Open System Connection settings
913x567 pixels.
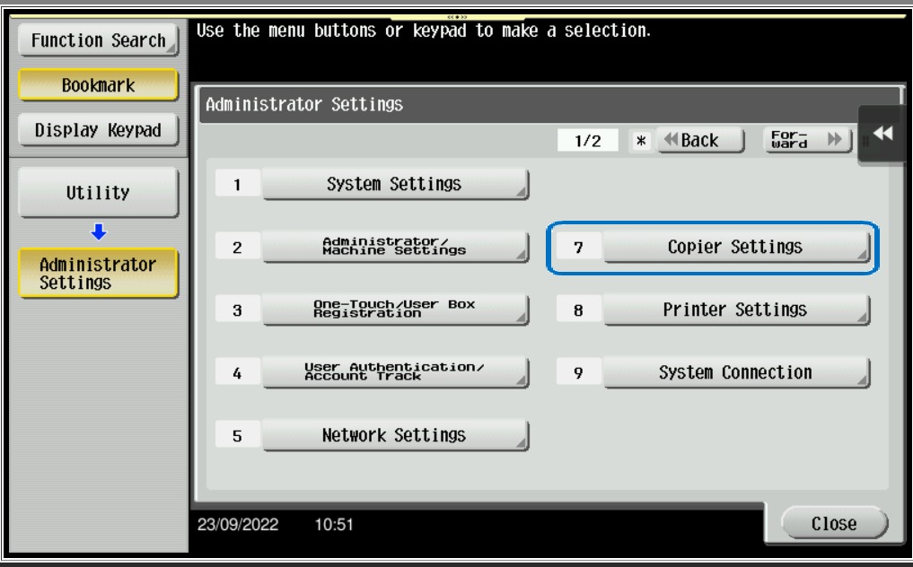[x=735, y=372]
